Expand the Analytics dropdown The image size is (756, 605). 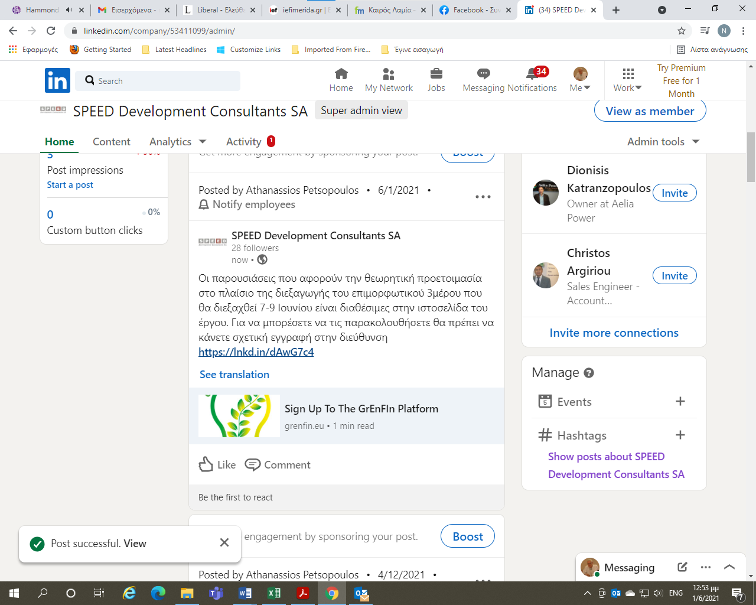pyautogui.click(x=178, y=142)
